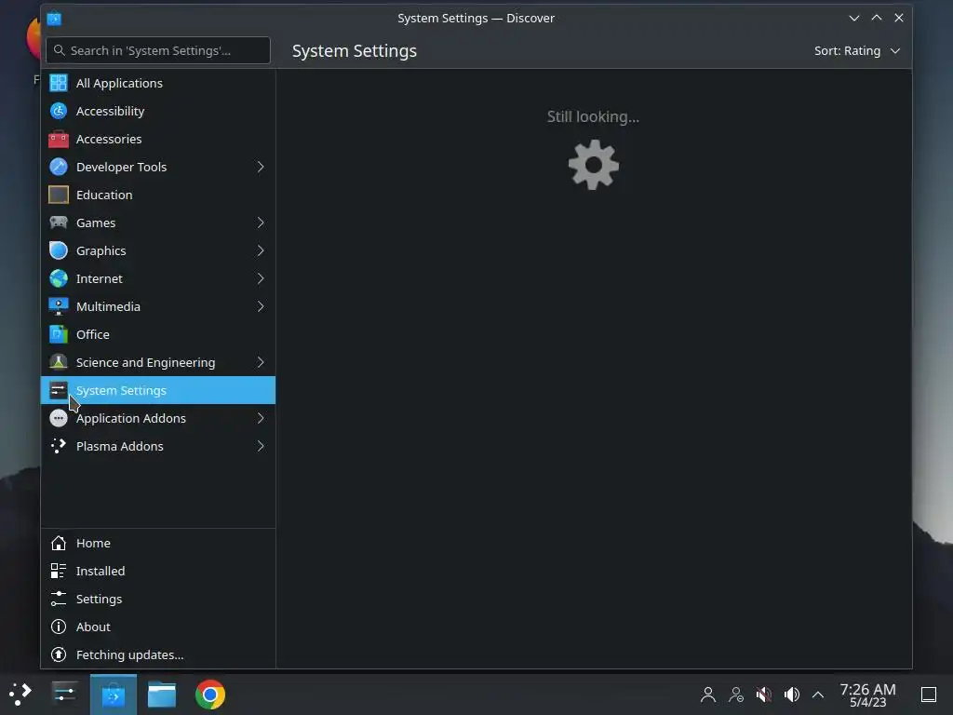The height and width of the screenshot is (715, 953).
Task: Click the Fetching updates... label
Action: [129, 654]
